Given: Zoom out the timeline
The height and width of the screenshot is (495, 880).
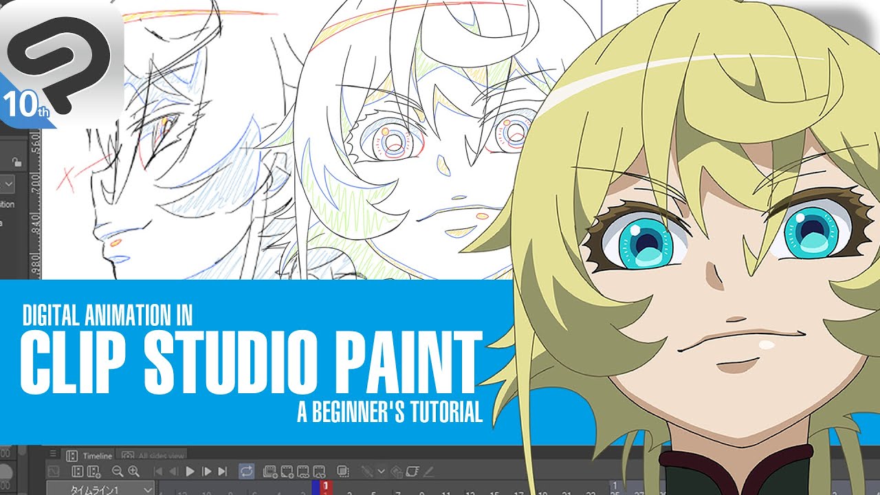Looking at the screenshot, I should pyautogui.click(x=117, y=471).
